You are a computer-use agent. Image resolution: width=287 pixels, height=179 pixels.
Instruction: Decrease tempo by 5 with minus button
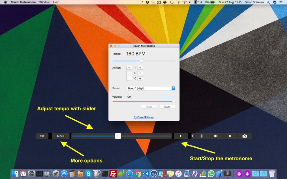pyautogui.click(x=129, y=73)
